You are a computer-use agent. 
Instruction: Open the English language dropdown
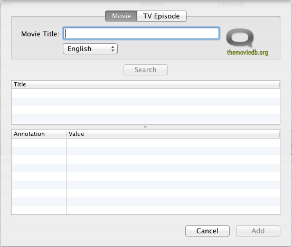90,49
